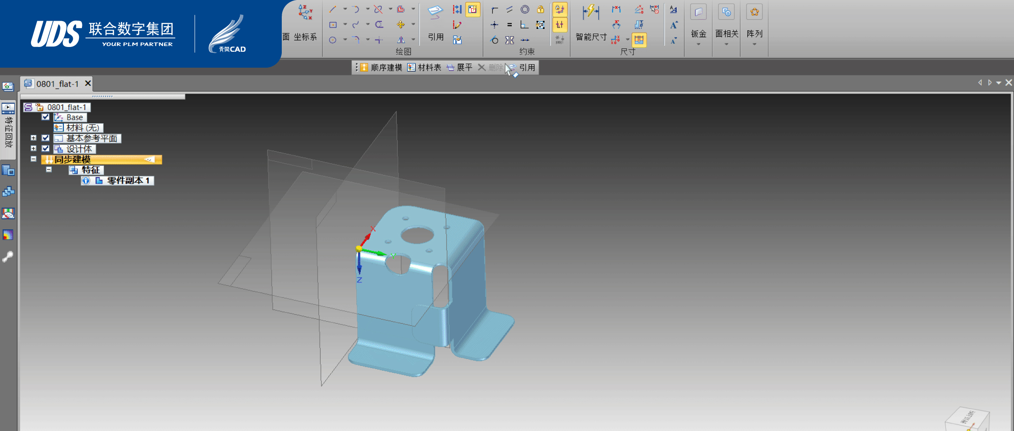The width and height of the screenshot is (1014, 431).
Task: Uncheck the 设计体 checkbox
Action: (x=45, y=148)
